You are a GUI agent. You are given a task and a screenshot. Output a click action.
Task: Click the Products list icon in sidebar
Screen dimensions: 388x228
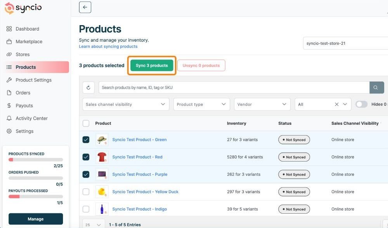tap(9, 67)
